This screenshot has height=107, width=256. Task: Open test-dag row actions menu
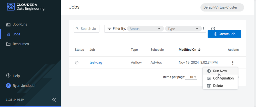[x=233, y=62]
